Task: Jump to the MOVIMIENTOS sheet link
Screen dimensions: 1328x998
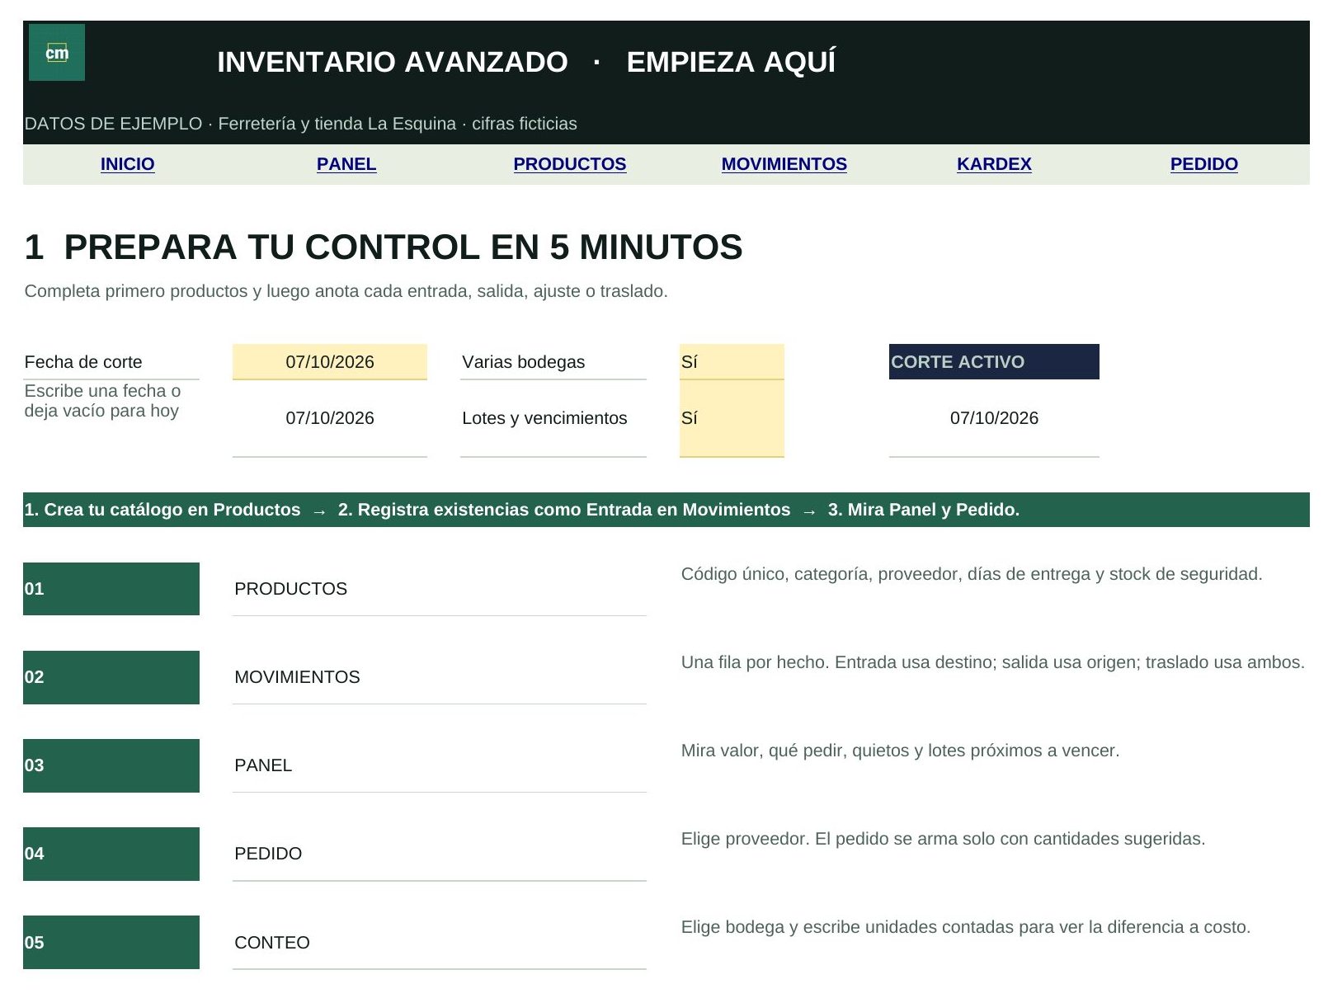Action: click(784, 164)
